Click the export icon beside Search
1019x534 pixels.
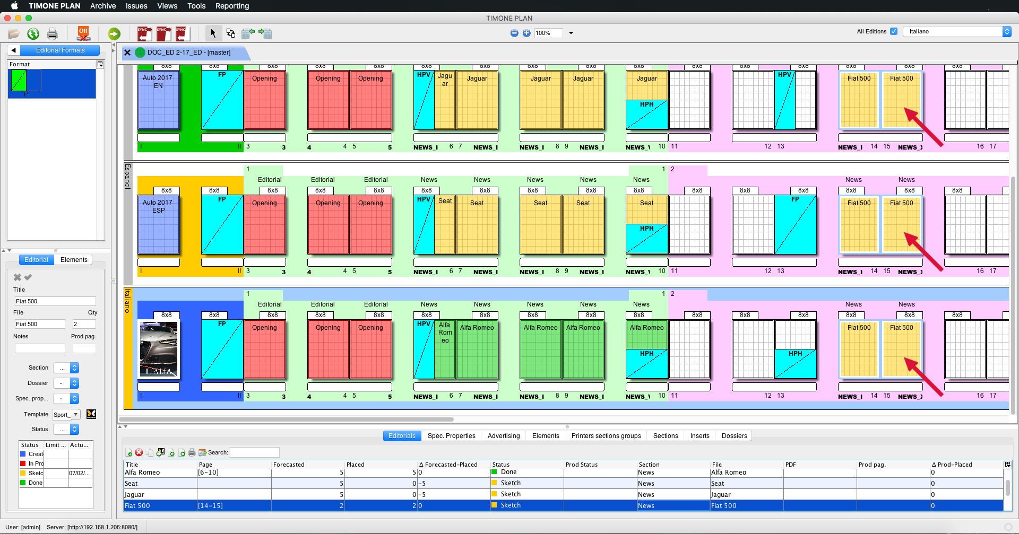click(202, 452)
